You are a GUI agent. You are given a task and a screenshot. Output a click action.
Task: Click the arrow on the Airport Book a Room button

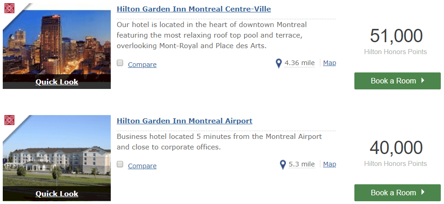[x=423, y=193]
